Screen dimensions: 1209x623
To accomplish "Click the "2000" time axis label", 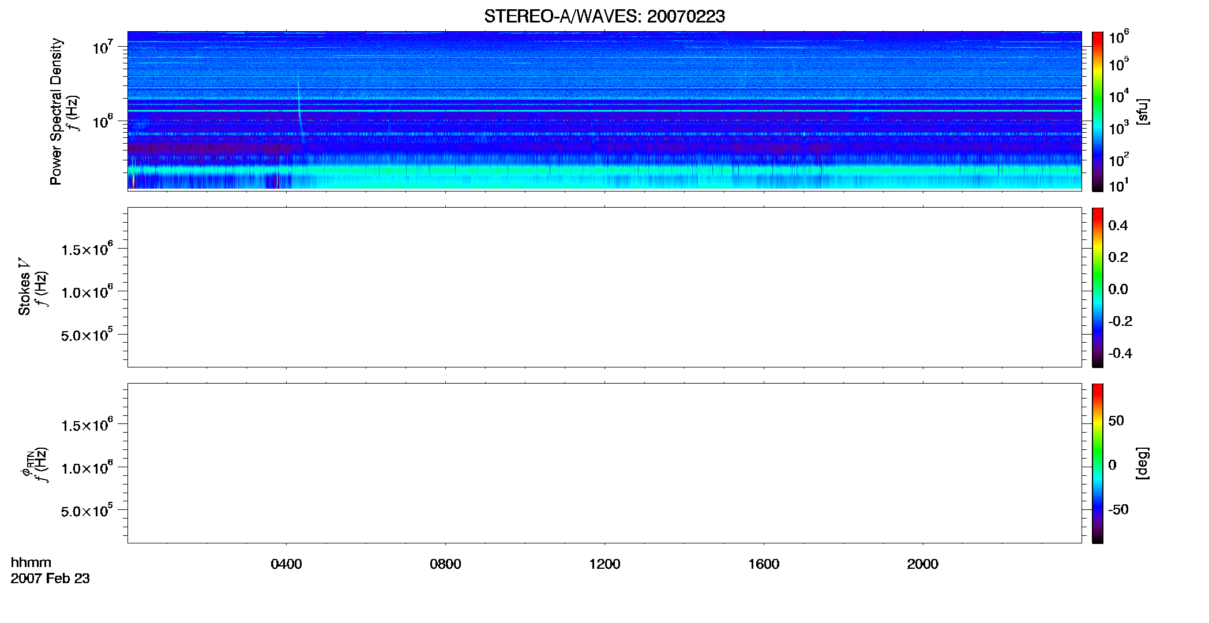I will pos(922,564).
